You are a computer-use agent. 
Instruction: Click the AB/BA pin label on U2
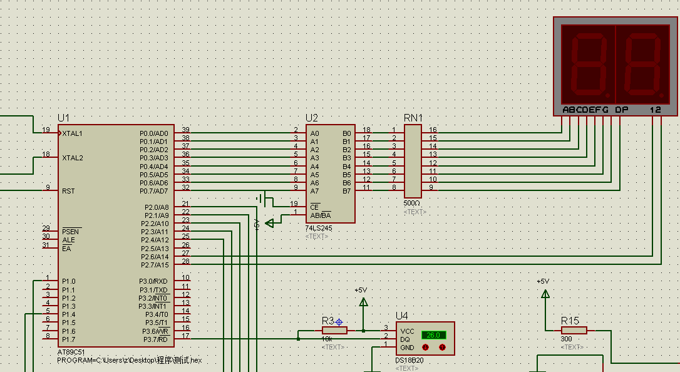(321, 215)
